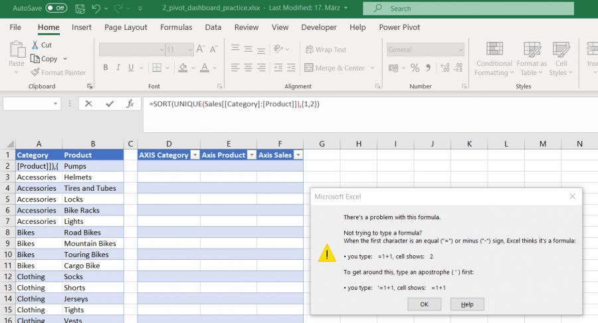This screenshot has width=598, height=323.
Task: Open Customize Quick Access Toolbar dropdown
Action: pyautogui.click(x=140, y=9)
